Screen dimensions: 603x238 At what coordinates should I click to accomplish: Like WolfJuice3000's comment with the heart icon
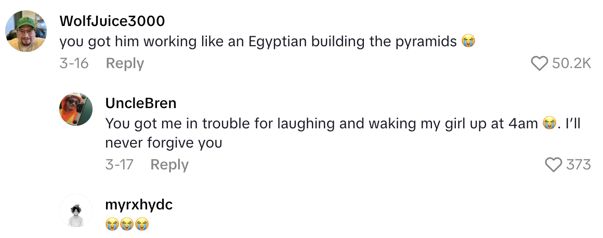pos(540,63)
